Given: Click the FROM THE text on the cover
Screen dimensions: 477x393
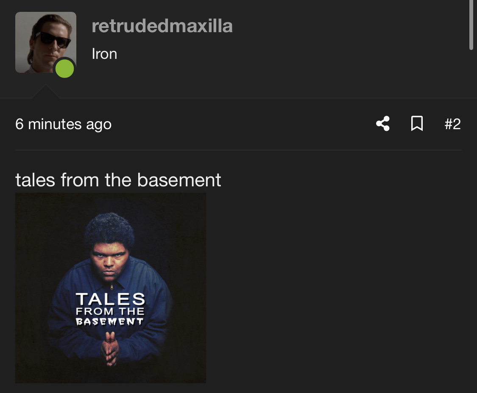Looking at the screenshot, I should tap(110, 312).
